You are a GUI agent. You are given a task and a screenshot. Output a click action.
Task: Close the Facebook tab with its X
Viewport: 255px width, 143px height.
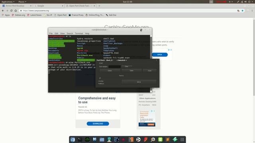coord(31,6)
